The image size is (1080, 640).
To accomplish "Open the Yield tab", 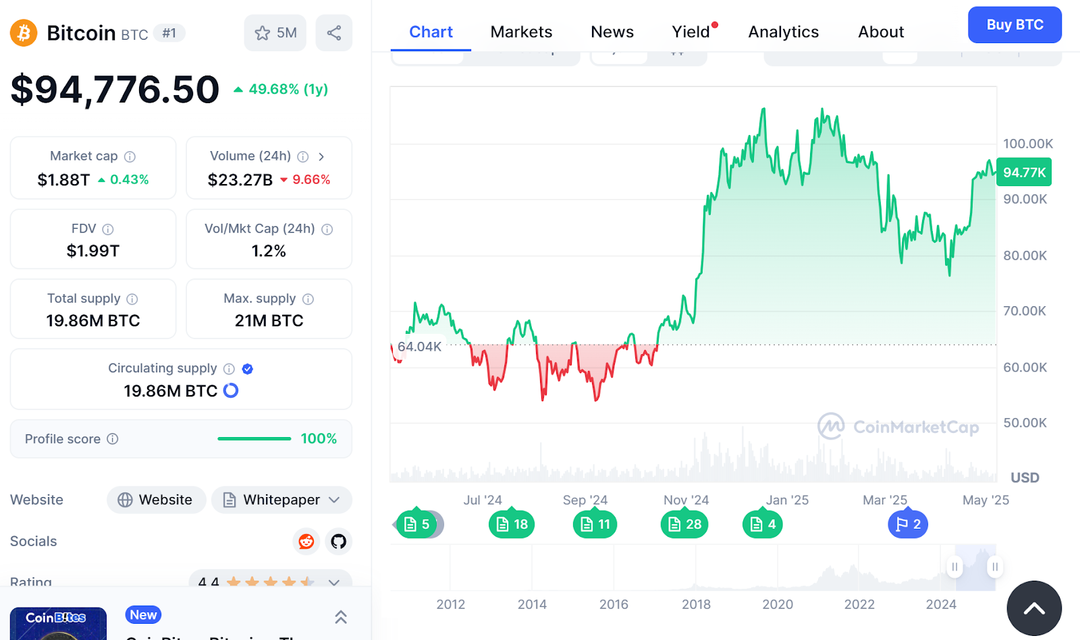I will click(691, 32).
